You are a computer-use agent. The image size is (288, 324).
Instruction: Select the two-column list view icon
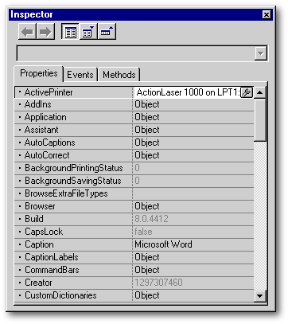click(x=70, y=32)
